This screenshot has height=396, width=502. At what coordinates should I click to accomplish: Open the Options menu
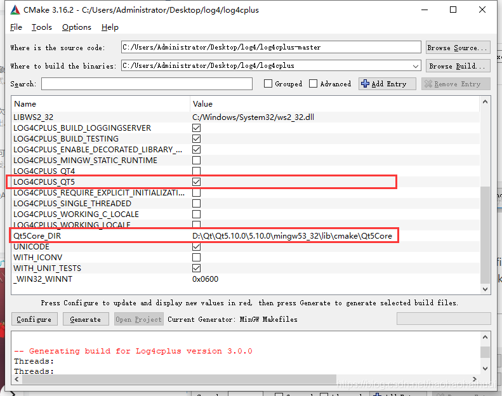pos(77,27)
